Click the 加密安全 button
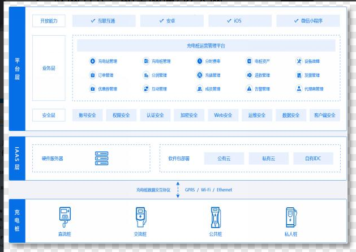Image resolution: width=356 pixels, height=252 pixels. click(x=189, y=115)
